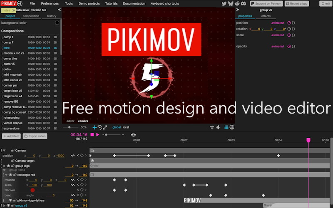Click the Export video button
This screenshot has height=208, width=333.
tap(35, 136)
